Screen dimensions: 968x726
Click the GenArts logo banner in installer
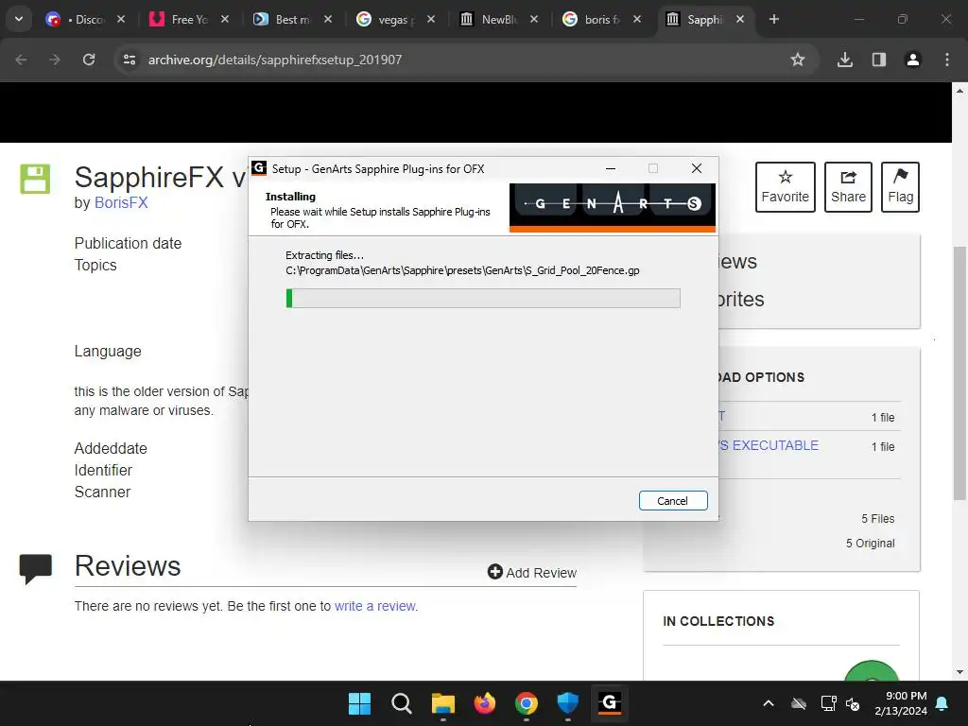(x=612, y=207)
